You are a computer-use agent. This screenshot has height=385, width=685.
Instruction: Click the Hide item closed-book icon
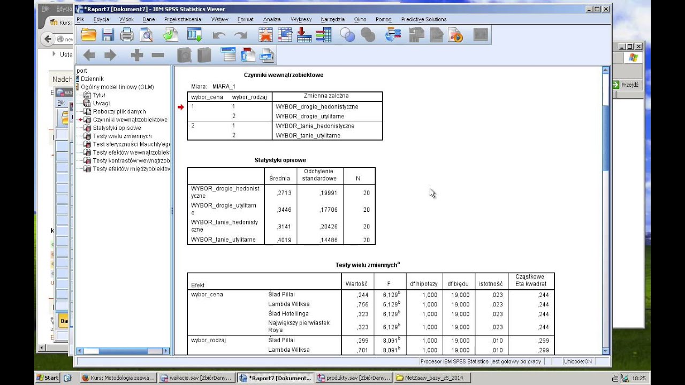[x=204, y=55]
